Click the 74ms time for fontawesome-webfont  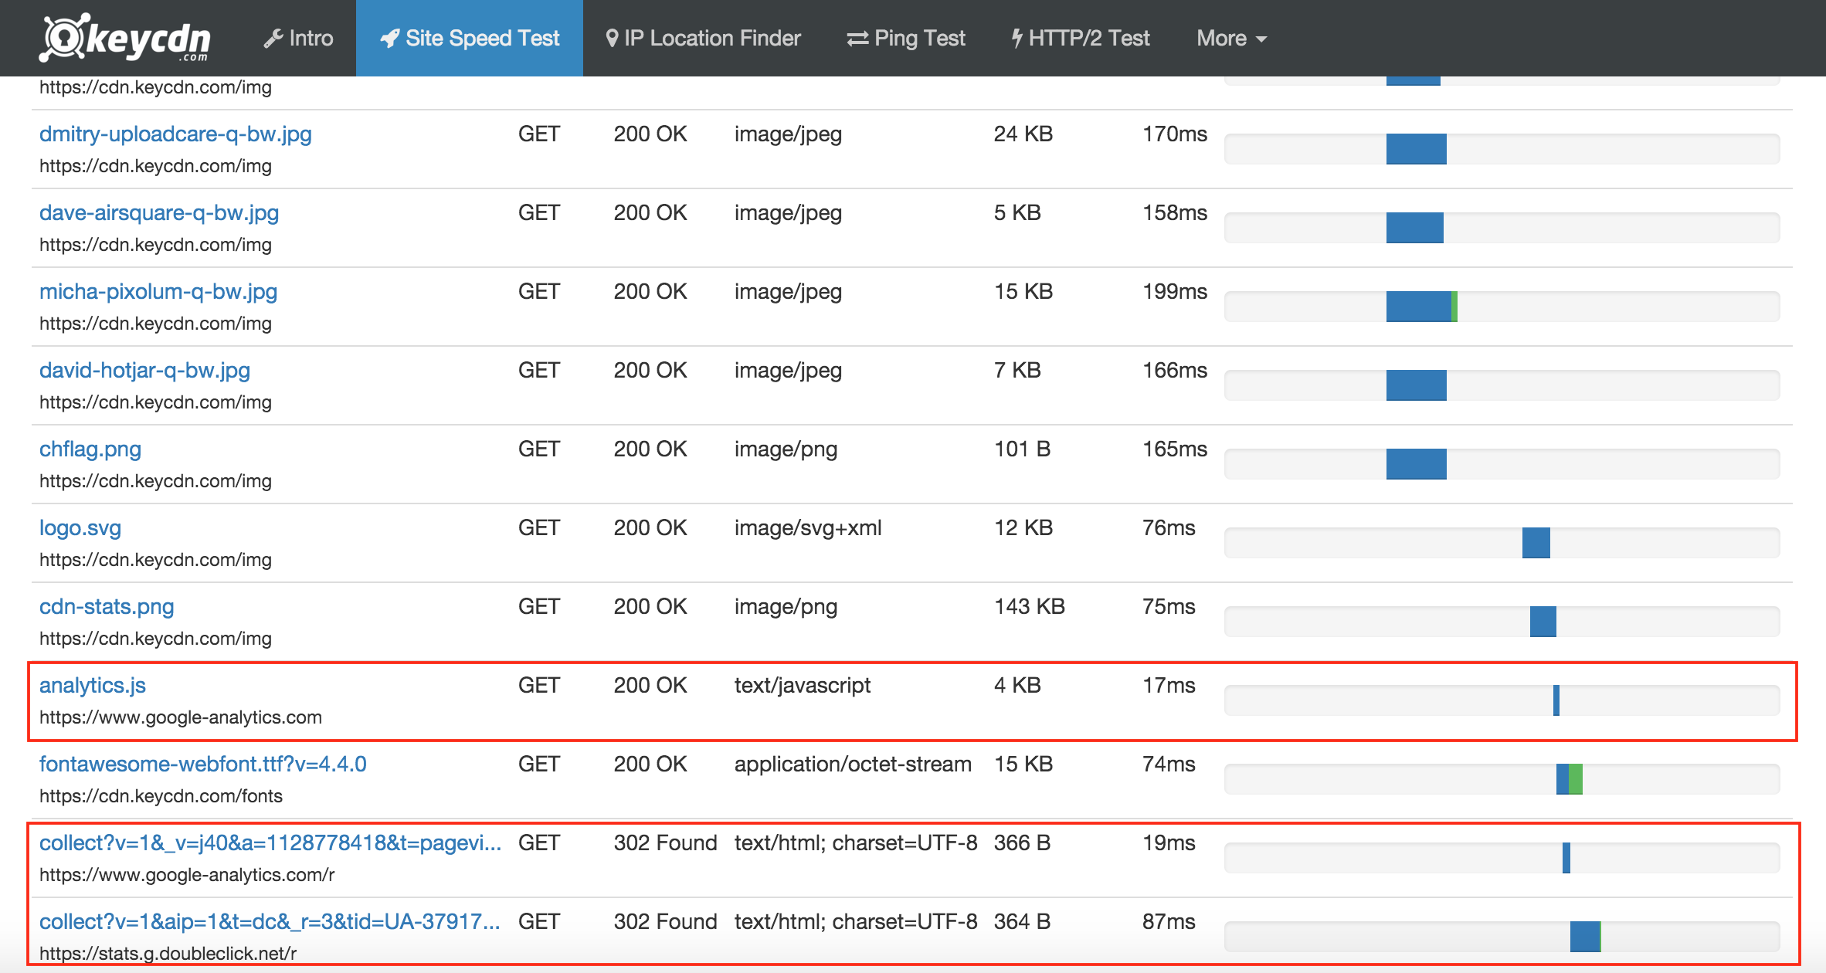(x=1169, y=764)
